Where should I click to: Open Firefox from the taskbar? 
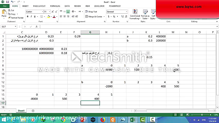pyautogui.click(x=103, y=119)
